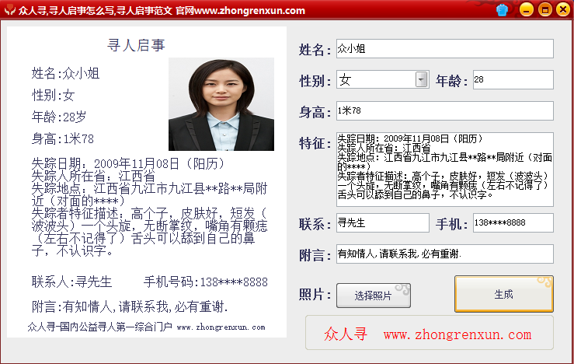Click the 寻人启事 heading in the preview

[x=136, y=45]
